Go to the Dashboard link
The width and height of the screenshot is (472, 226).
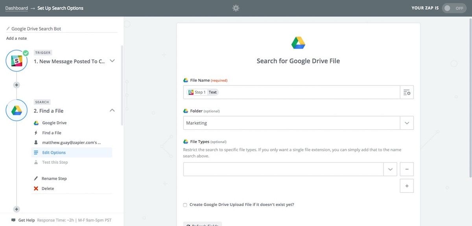[x=17, y=8]
